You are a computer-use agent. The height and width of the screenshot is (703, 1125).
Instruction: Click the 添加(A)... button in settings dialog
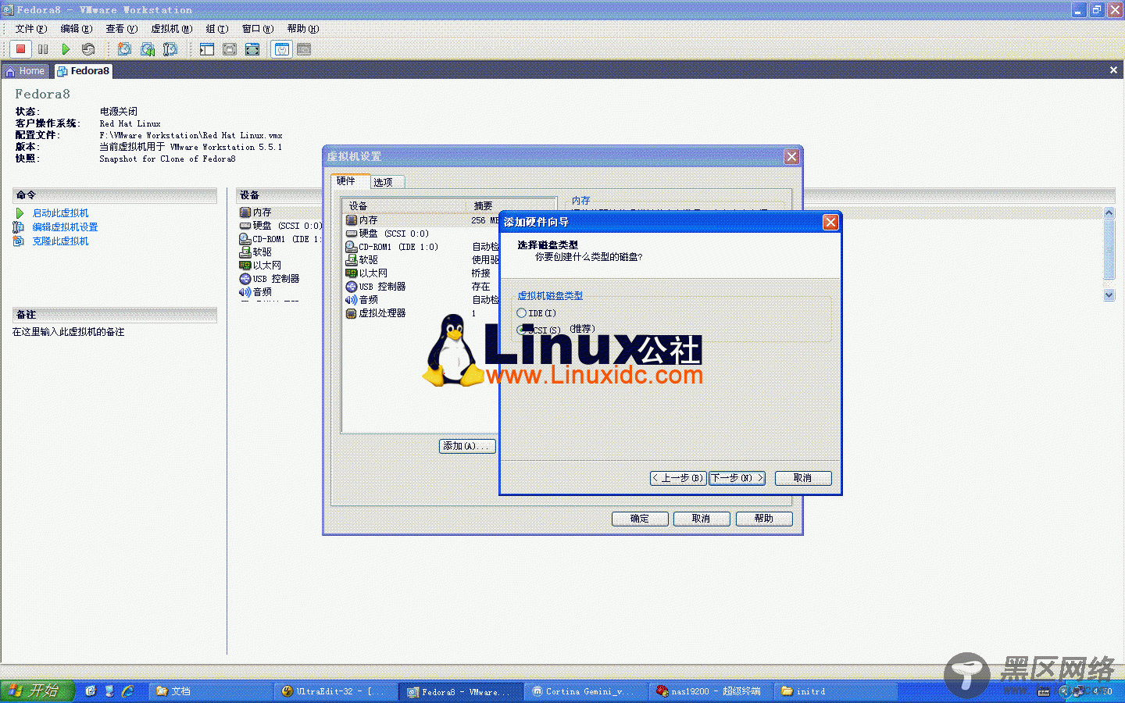click(x=467, y=446)
